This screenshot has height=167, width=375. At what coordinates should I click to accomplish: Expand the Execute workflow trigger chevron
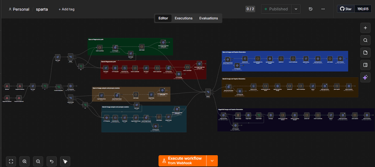[212, 161]
